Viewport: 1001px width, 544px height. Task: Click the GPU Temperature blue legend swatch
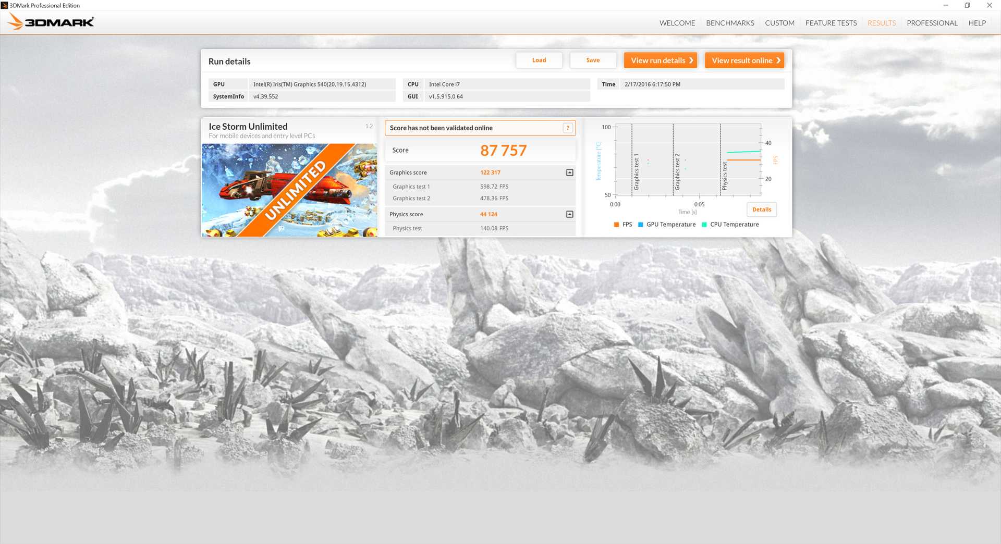click(x=641, y=225)
